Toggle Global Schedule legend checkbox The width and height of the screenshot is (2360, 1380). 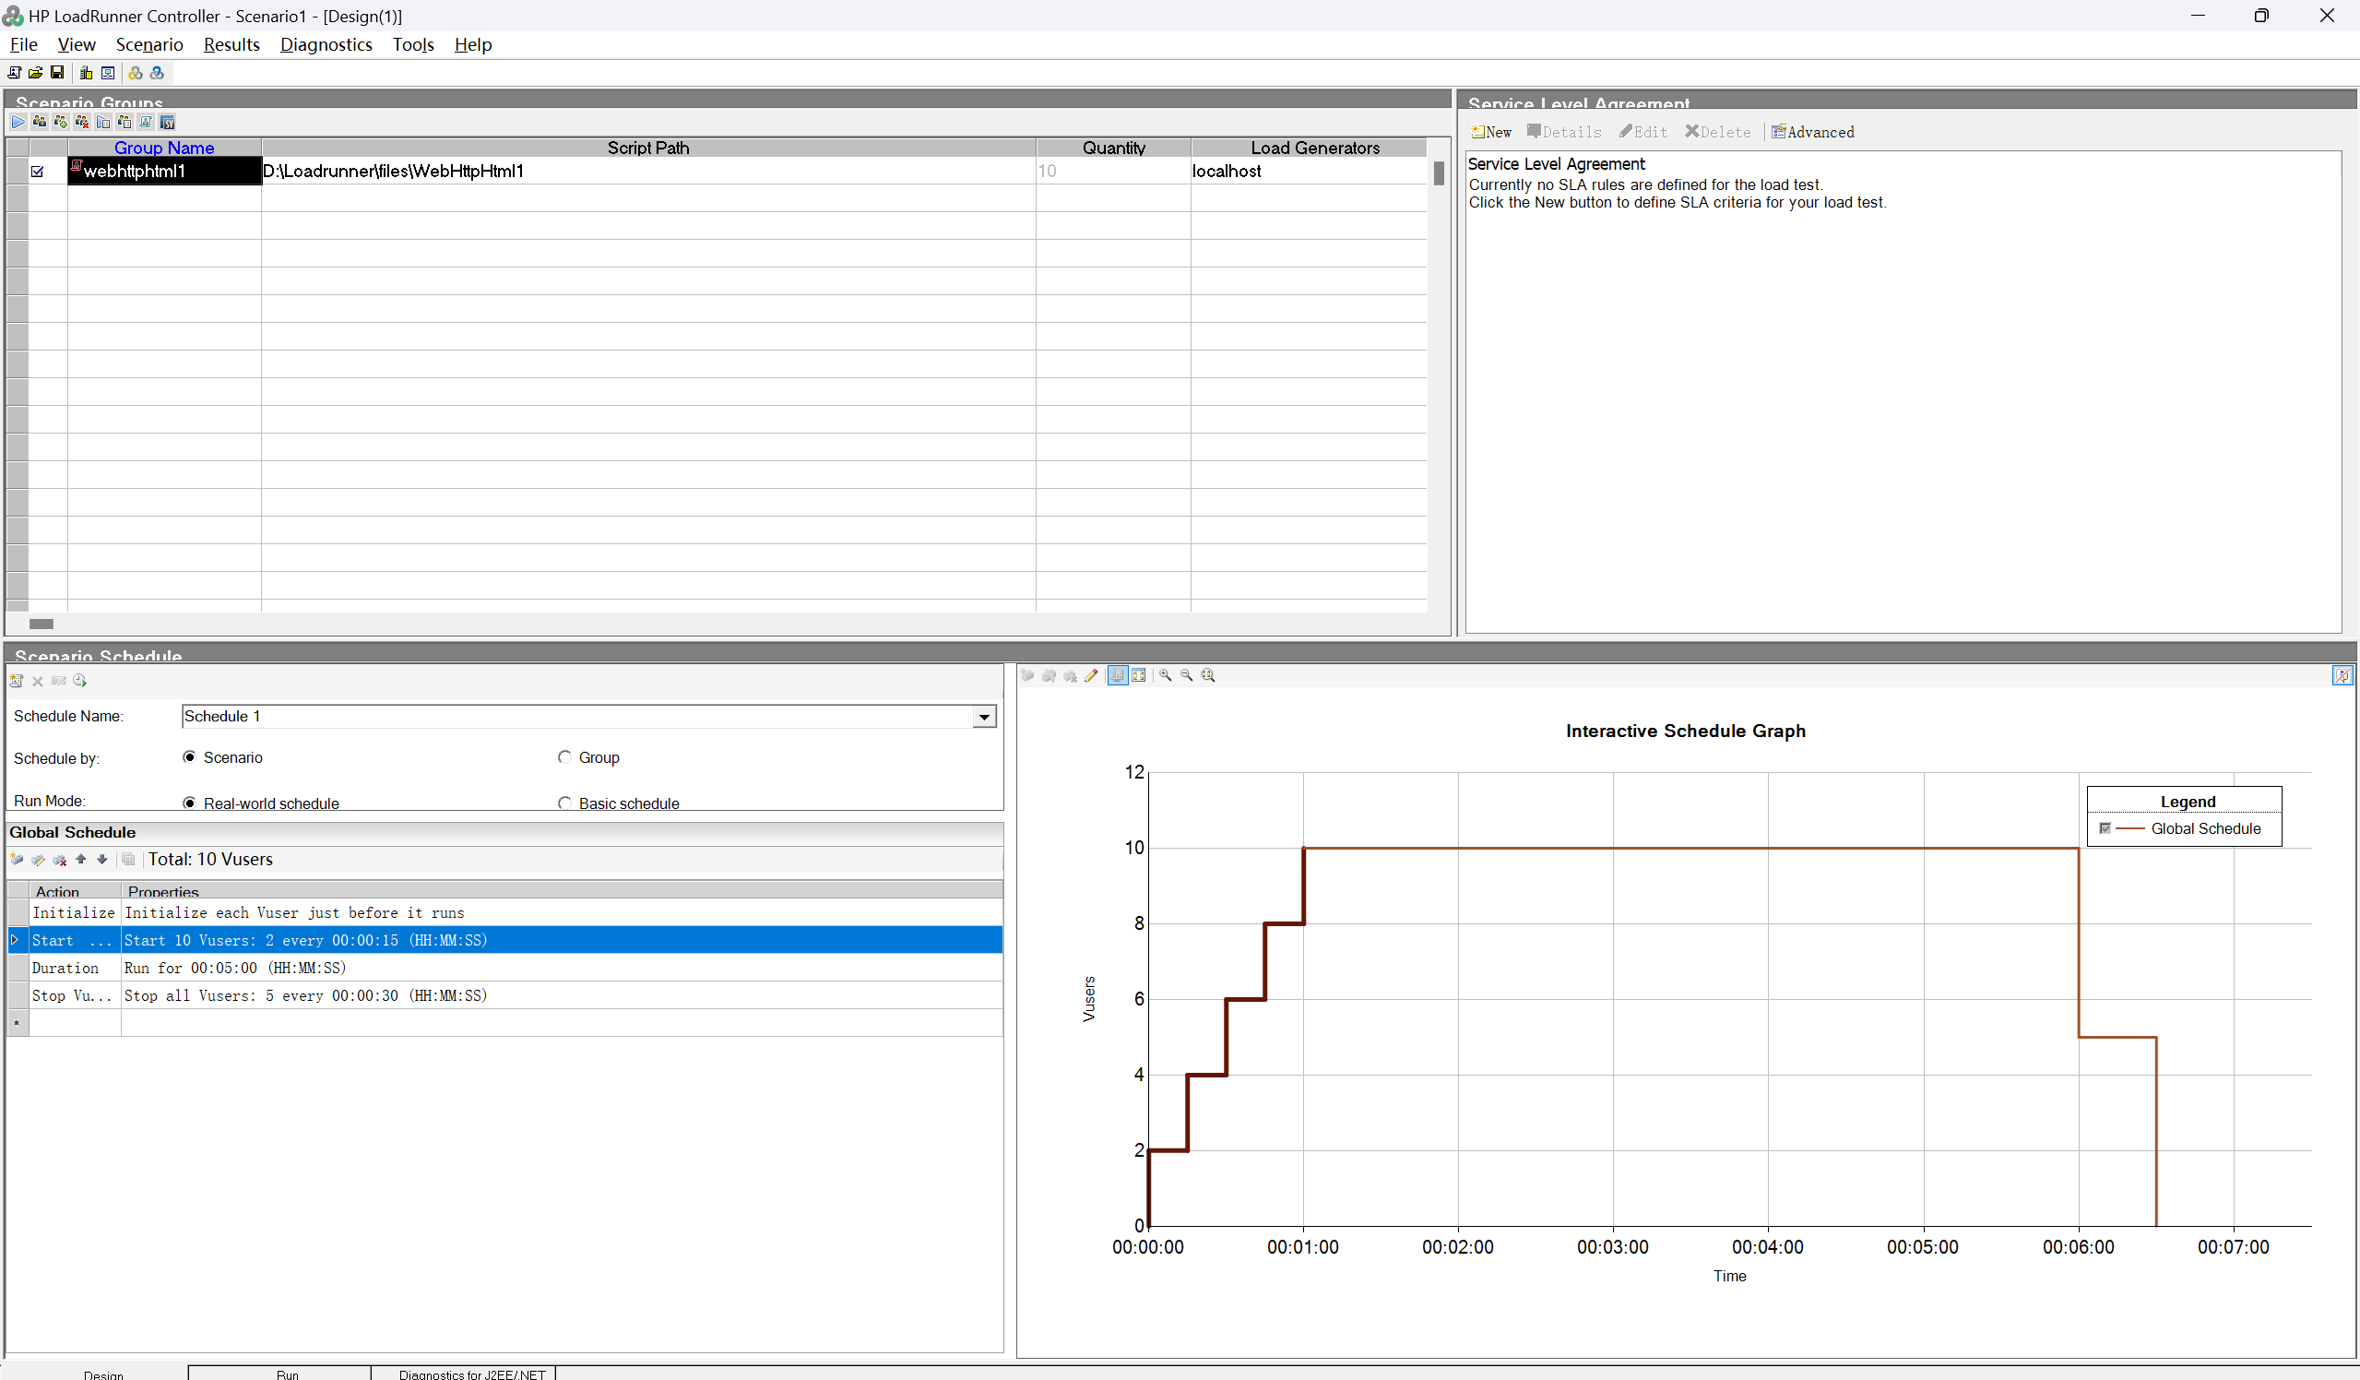click(2105, 828)
